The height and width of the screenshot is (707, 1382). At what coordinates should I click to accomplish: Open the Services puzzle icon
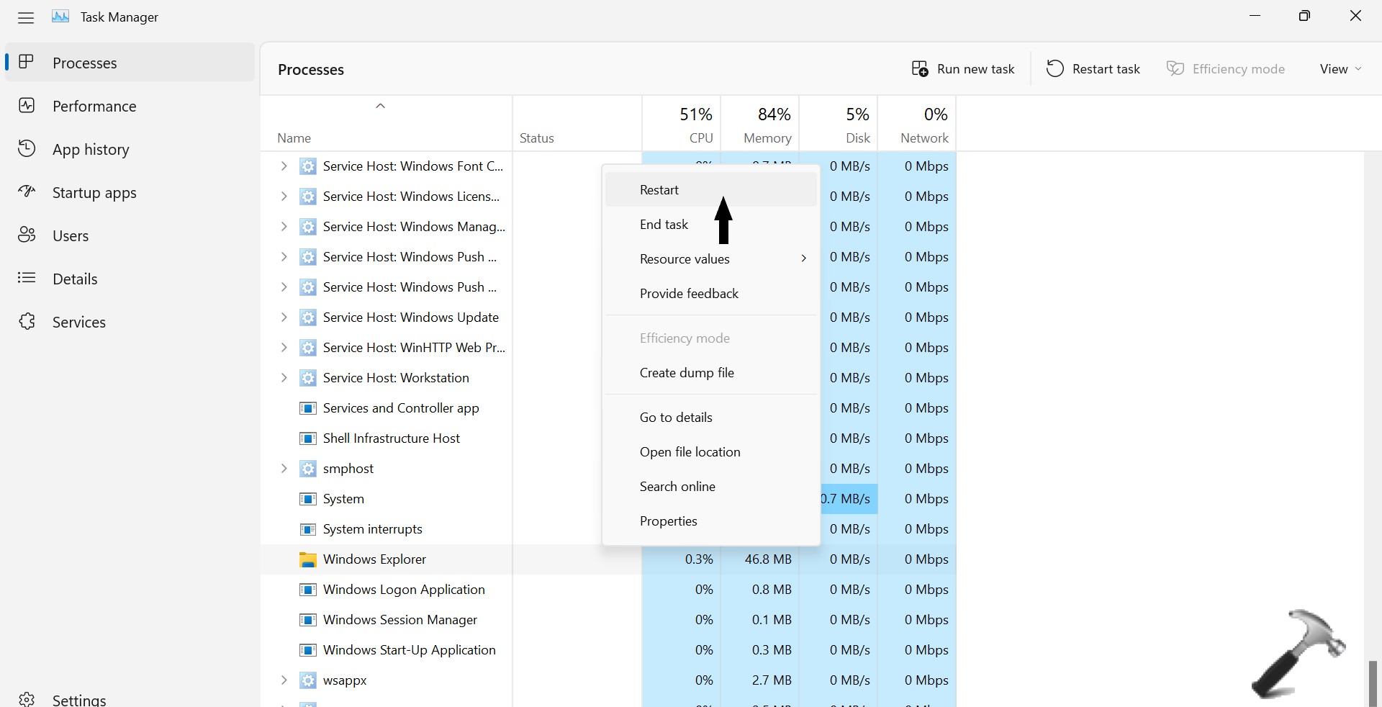pyautogui.click(x=27, y=322)
